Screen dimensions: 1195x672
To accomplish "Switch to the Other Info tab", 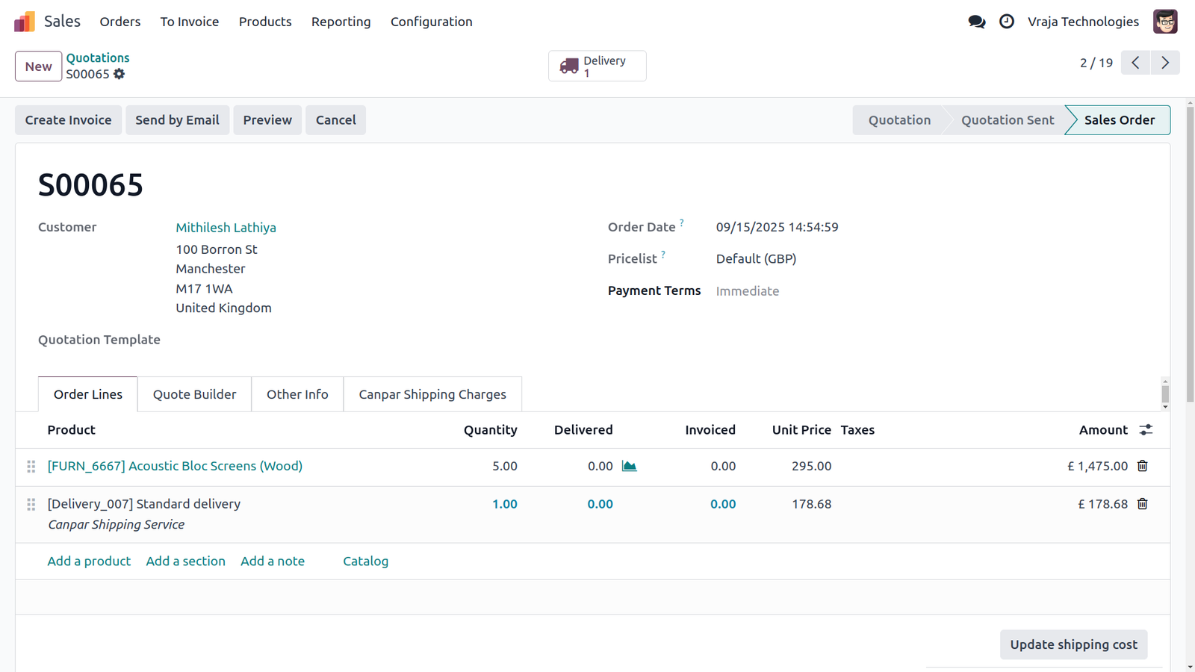I will tap(297, 394).
